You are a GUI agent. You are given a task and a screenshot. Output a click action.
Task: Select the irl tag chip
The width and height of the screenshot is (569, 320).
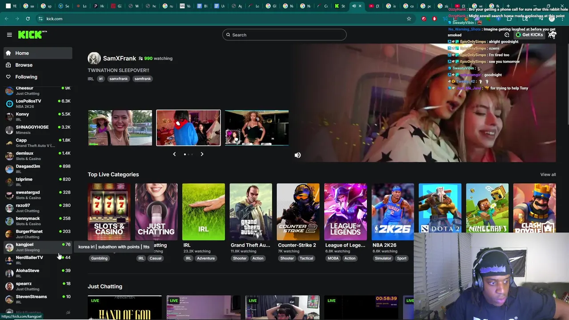point(101,79)
